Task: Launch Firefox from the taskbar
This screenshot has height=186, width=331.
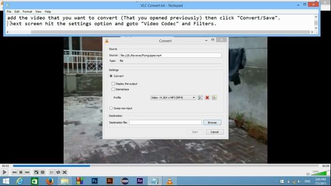Action: click(x=50, y=181)
